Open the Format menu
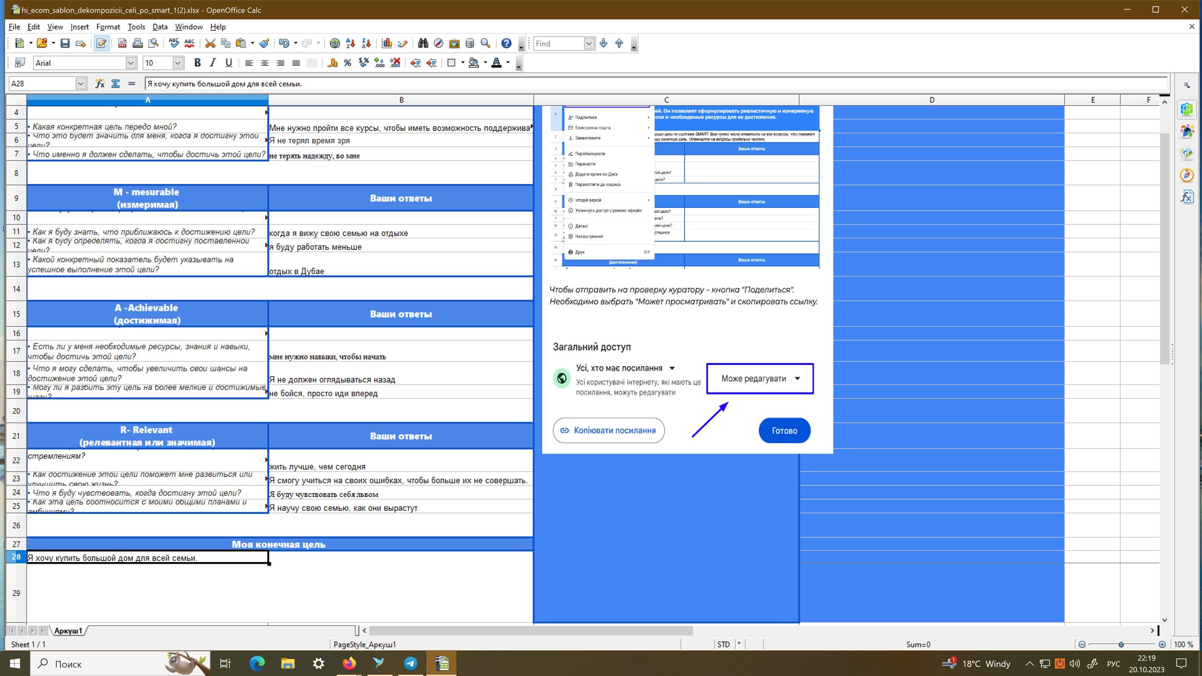Viewport: 1202px width, 676px height. point(108,27)
